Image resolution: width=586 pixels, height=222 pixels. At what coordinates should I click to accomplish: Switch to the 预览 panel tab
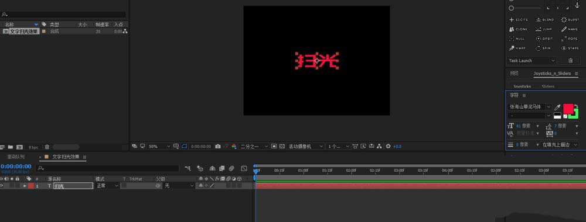(x=515, y=74)
